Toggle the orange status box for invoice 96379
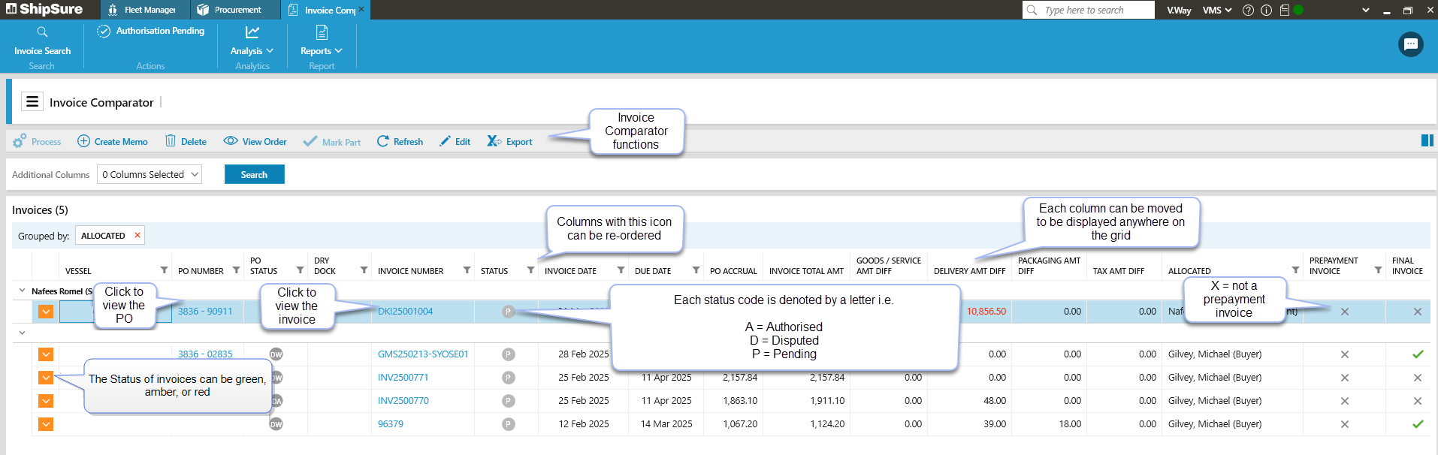This screenshot has height=455, width=1438. pos(46,424)
